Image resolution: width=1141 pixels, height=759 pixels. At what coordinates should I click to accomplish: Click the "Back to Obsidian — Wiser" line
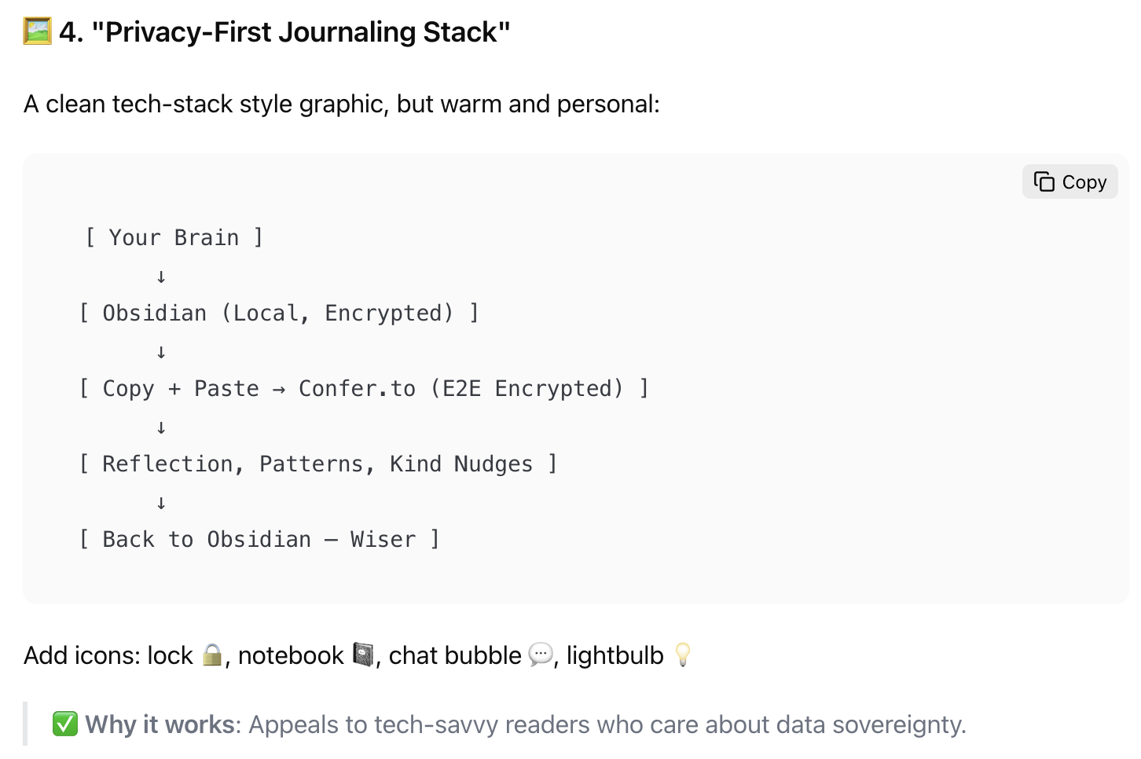coord(259,539)
